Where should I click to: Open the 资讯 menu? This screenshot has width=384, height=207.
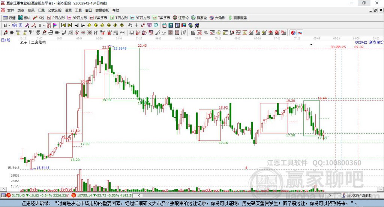(x=31, y=10)
